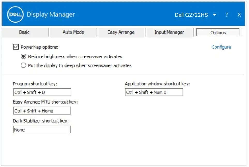Click the Dark Stabilizer shortcut key field
The width and height of the screenshot is (249, 167).
pyautogui.click(x=42, y=129)
